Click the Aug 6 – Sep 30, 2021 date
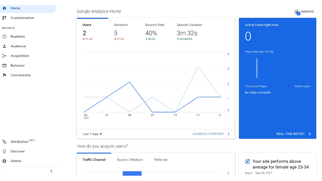Screen dimensions: 322x181 click(x=258, y=173)
